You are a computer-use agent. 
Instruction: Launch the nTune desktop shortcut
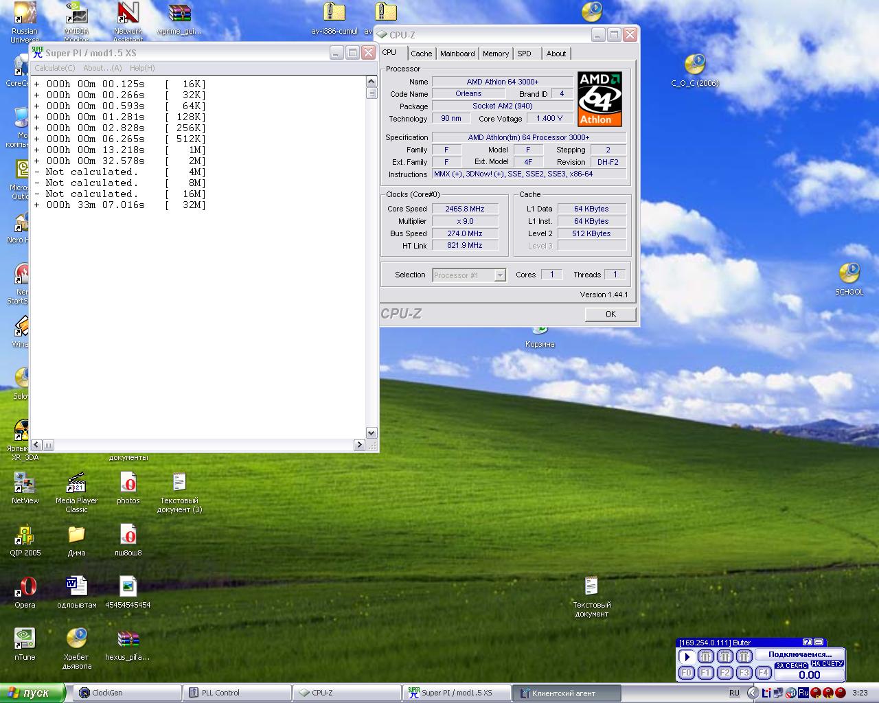[25, 645]
